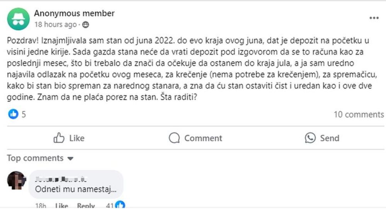Click the Comment speech bubble button

tap(195, 138)
